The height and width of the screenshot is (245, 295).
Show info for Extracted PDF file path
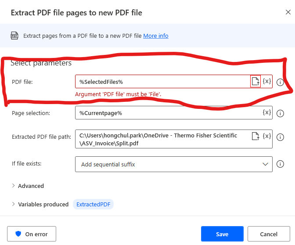point(280,137)
